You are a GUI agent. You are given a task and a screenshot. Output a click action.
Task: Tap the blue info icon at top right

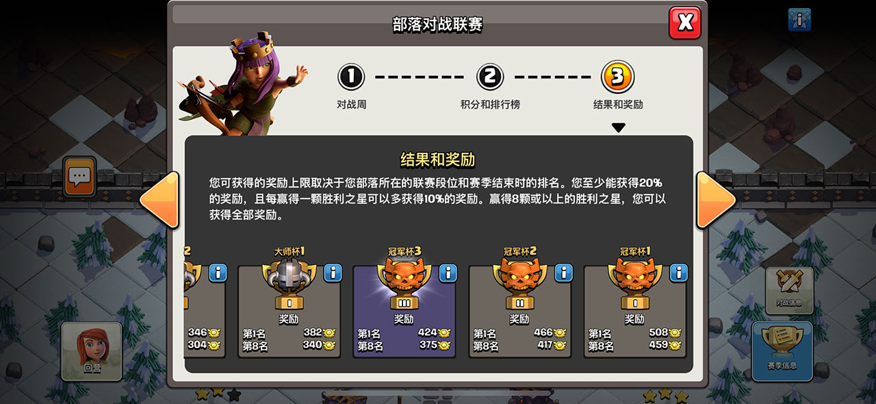tap(799, 20)
